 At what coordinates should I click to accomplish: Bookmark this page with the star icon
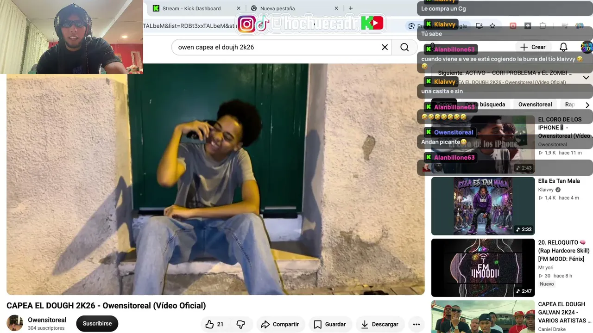(x=492, y=26)
